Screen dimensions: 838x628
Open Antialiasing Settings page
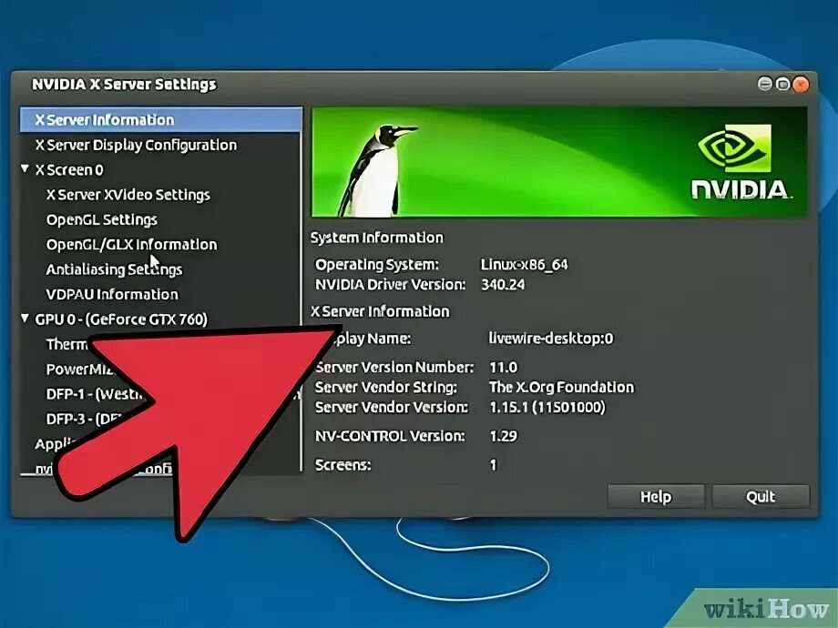114,269
